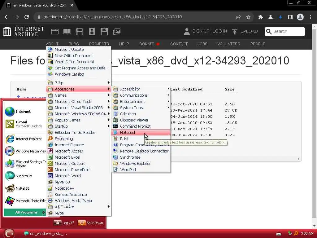317x238 pixels.
Task: Click the VOLUNTEER link
Action: 229,44
